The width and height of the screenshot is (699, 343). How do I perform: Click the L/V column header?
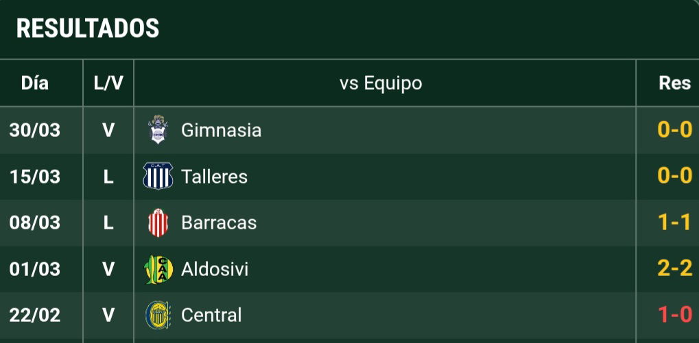(x=108, y=84)
